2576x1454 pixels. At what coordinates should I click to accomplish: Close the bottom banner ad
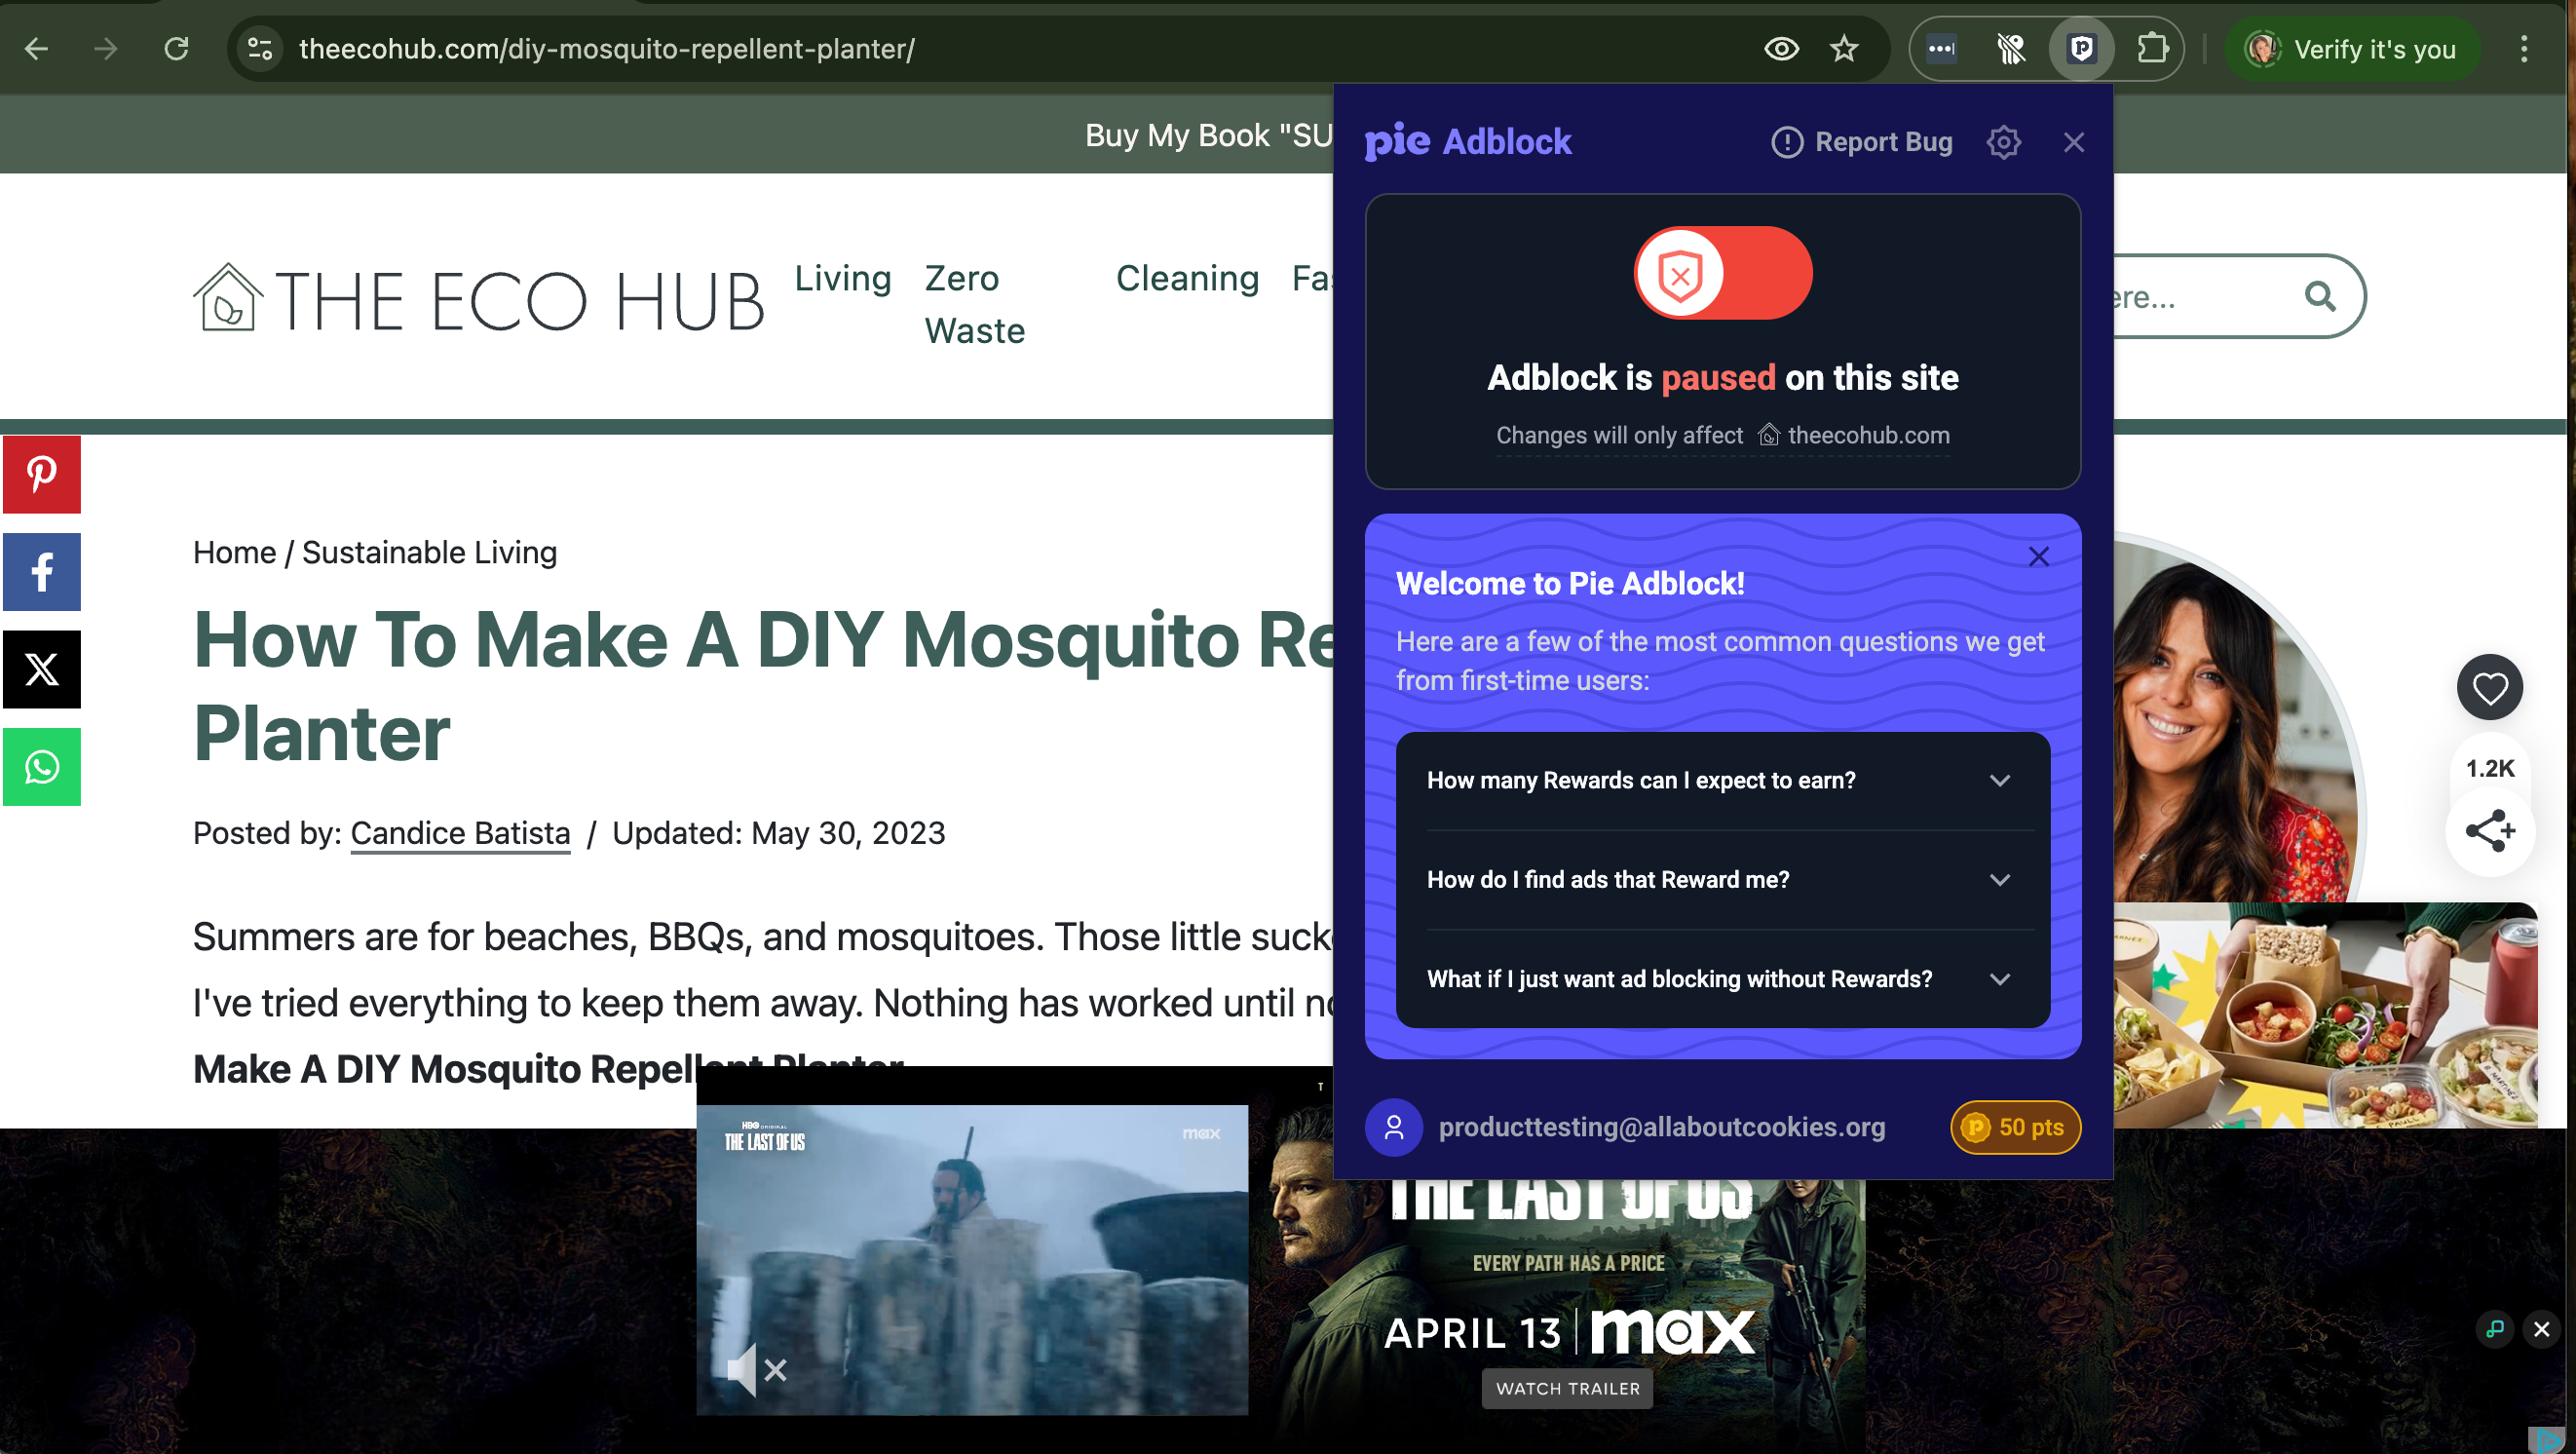point(2541,1330)
